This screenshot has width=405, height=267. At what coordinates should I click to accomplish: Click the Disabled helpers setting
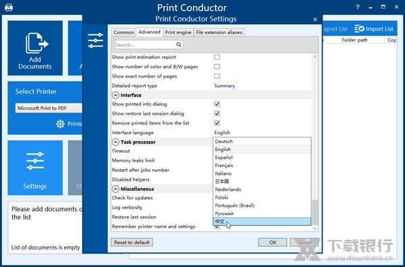pyautogui.click(x=130, y=179)
